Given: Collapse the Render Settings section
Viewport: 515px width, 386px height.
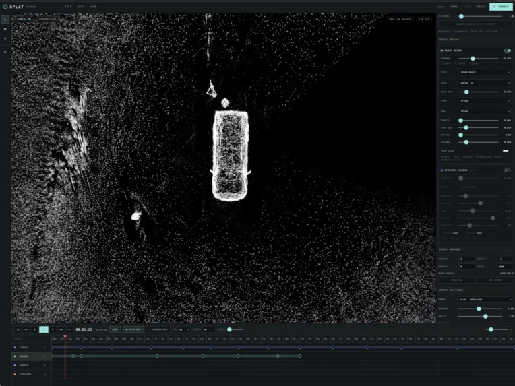Looking at the screenshot, I should tap(510, 290).
